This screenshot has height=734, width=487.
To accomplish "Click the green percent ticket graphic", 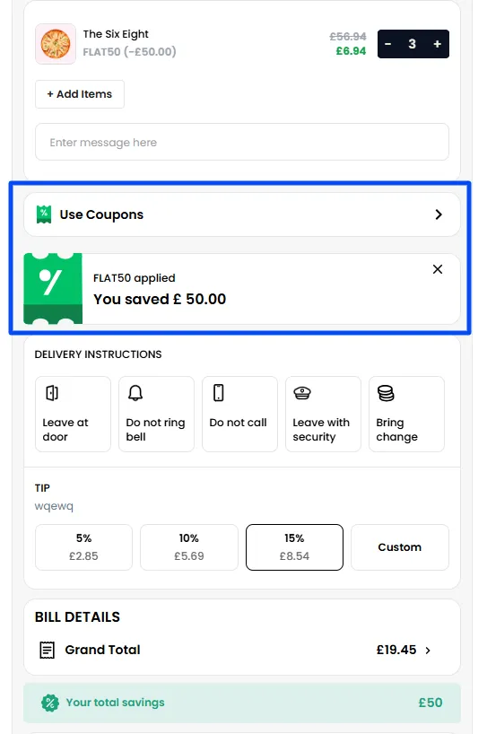I will (x=53, y=288).
